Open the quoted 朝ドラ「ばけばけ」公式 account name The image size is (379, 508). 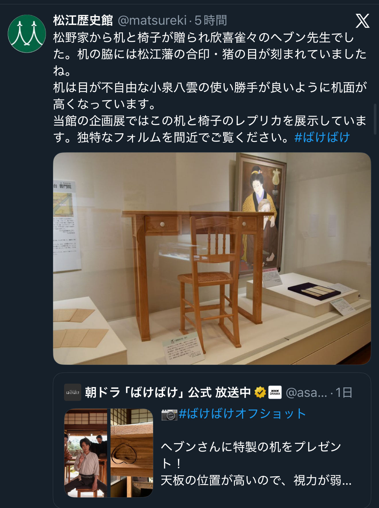[168, 392]
